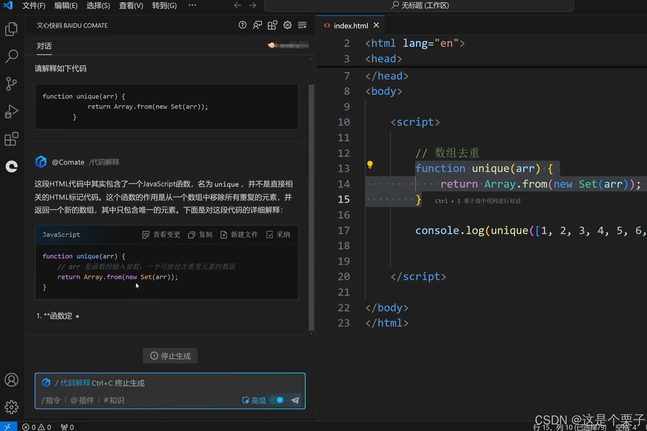Viewport: 647px width, 431px height.
Task: Open the overflow menu ellipsis in menu bar
Action: click(192, 5)
